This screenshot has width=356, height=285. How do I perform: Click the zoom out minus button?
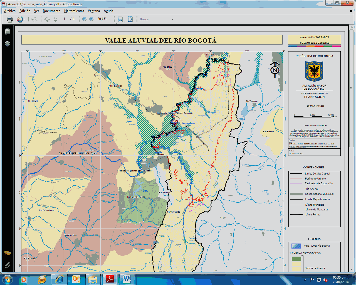pos(84,19)
